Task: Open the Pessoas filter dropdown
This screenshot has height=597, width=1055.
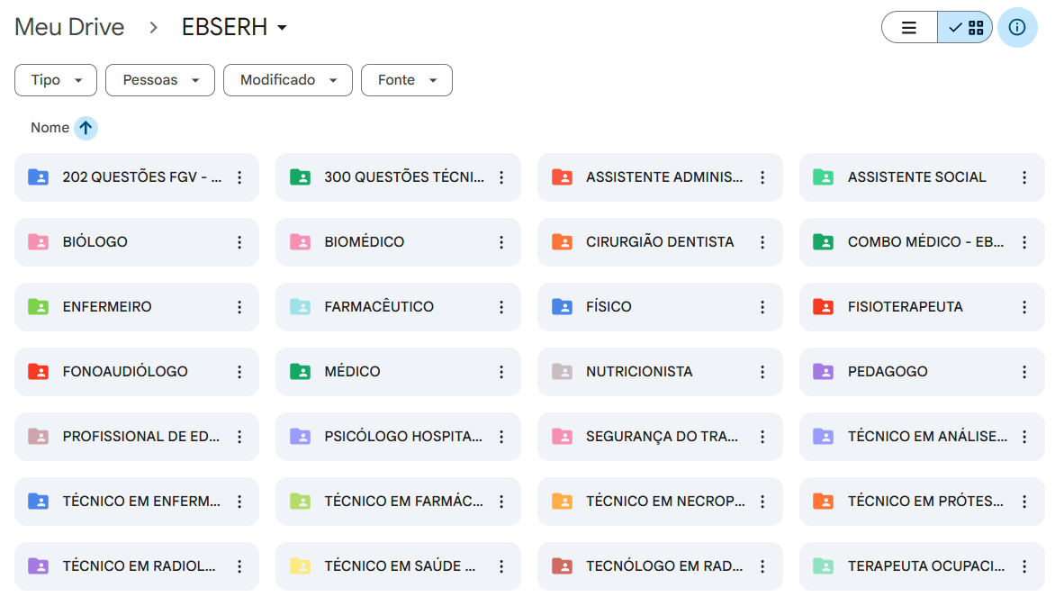Action: (160, 80)
